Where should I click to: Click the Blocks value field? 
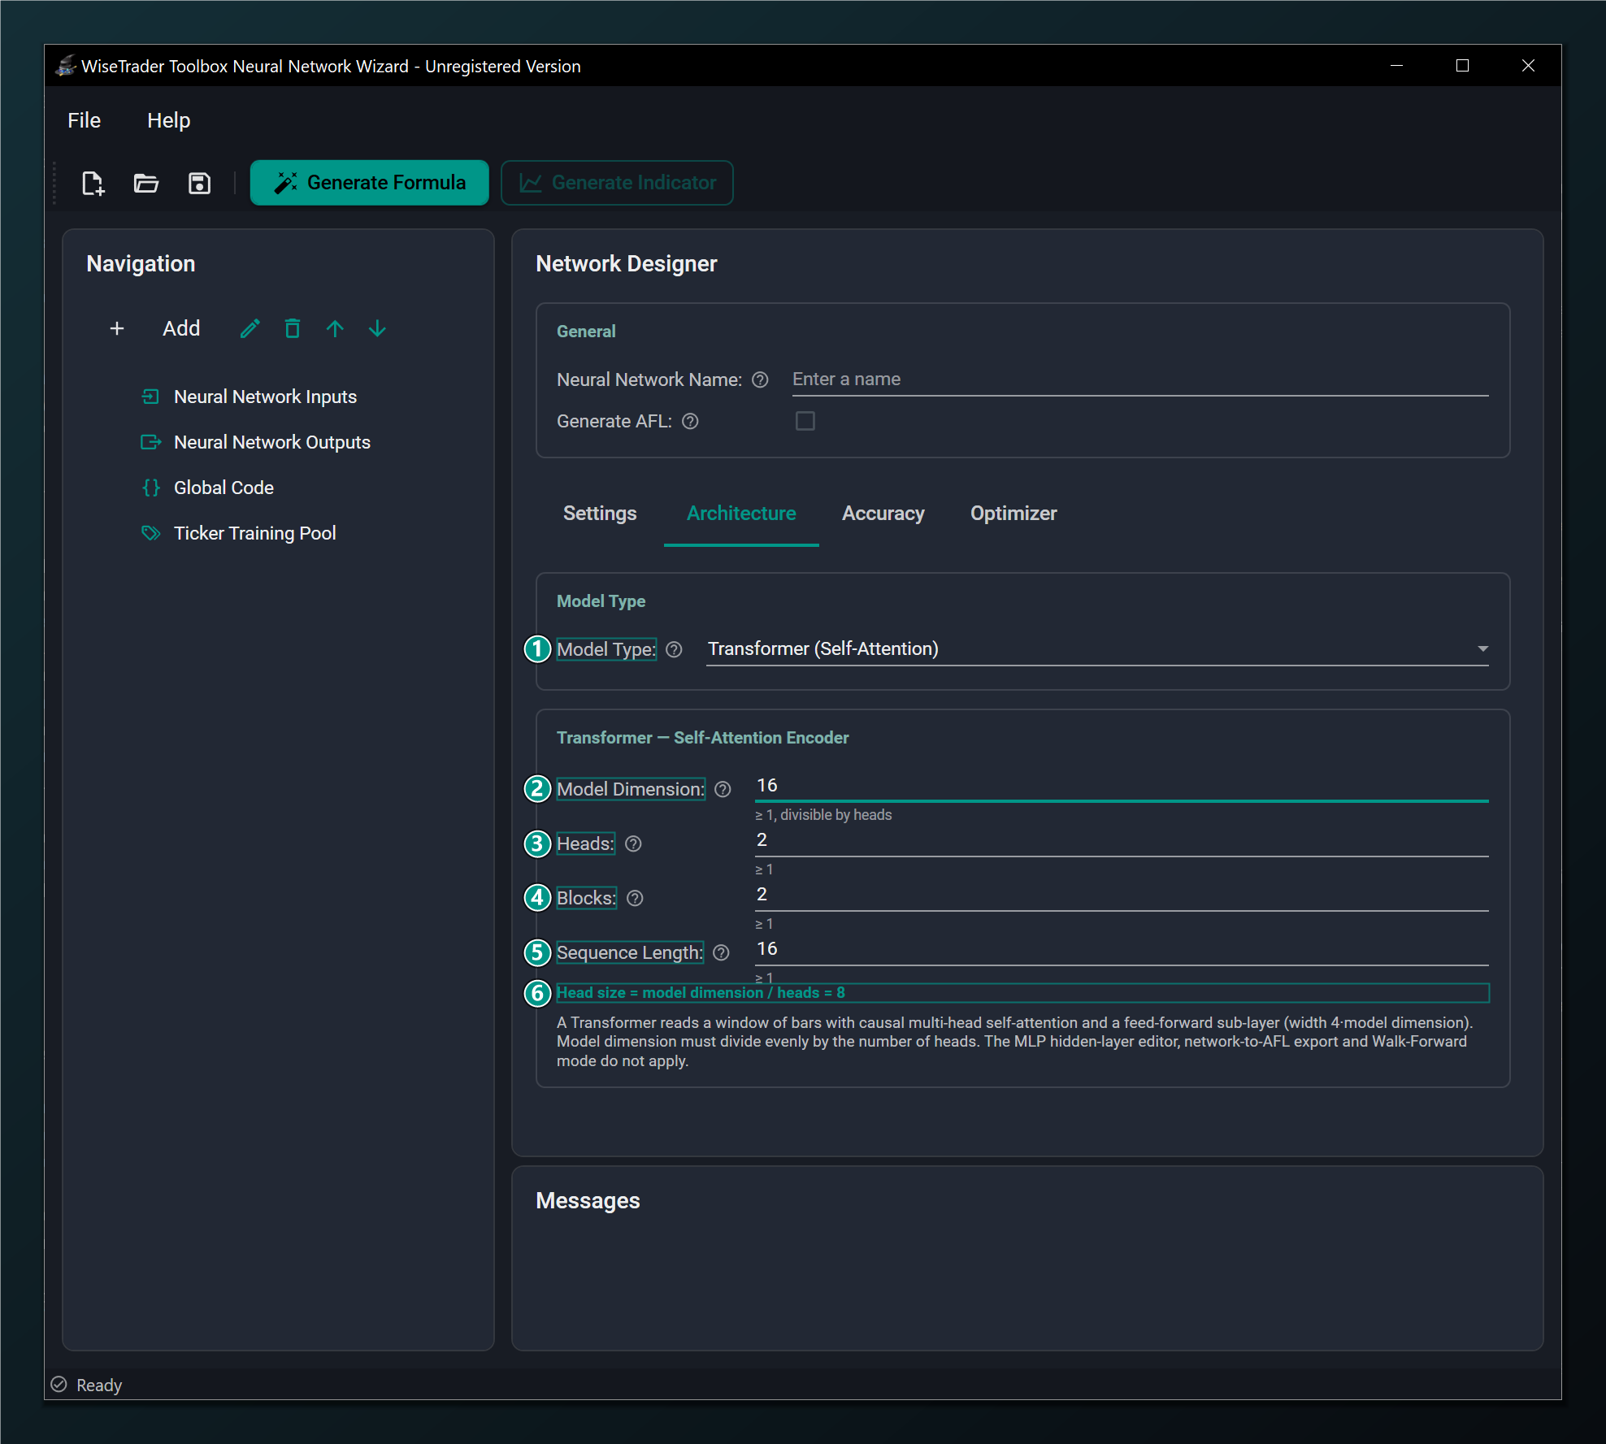[1122, 895]
